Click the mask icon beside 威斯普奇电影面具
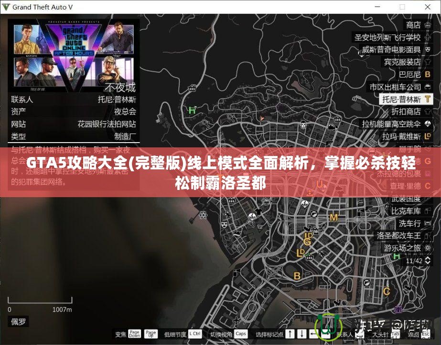The width and height of the screenshot is (441, 345). [428, 50]
